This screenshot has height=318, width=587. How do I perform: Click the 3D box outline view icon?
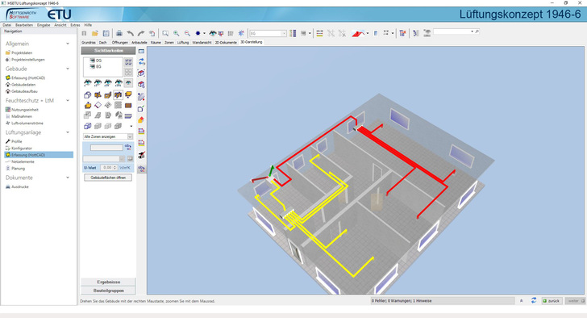(x=88, y=95)
